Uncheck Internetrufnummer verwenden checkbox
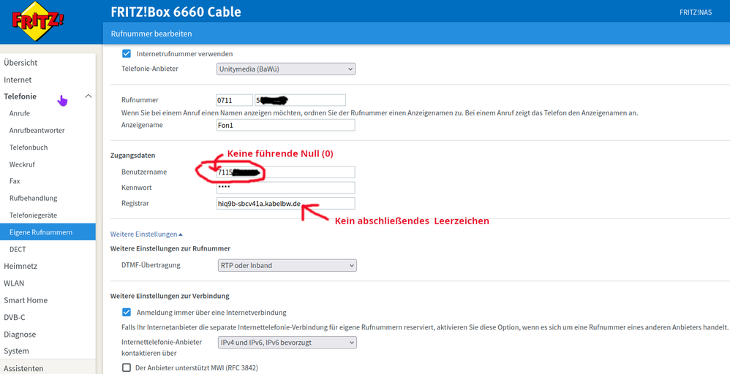Image resolution: width=730 pixels, height=374 pixels. [x=126, y=53]
